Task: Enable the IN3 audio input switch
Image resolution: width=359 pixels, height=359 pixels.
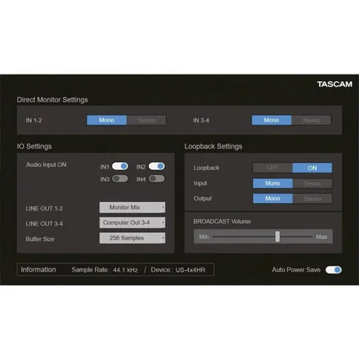Action: point(120,179)
